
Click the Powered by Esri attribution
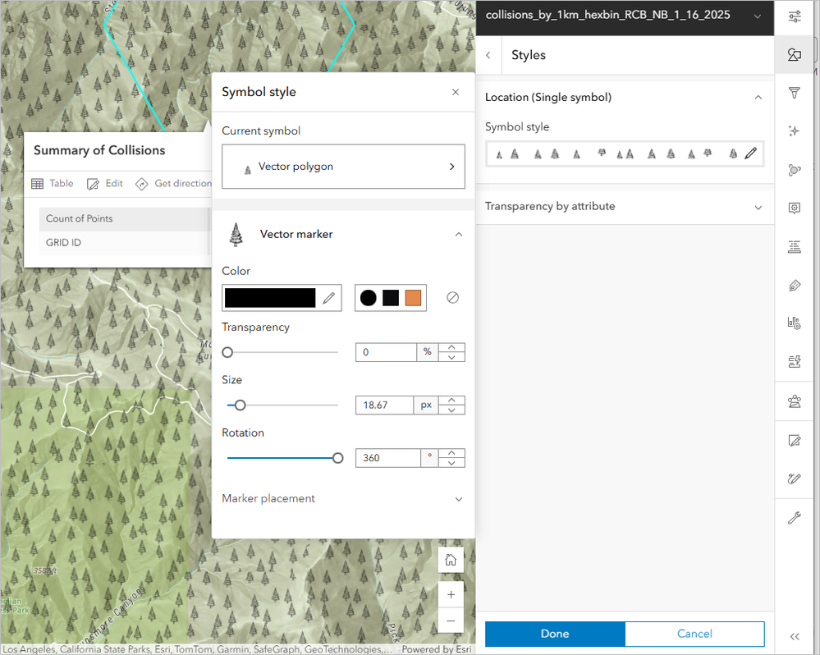[436, 649]
